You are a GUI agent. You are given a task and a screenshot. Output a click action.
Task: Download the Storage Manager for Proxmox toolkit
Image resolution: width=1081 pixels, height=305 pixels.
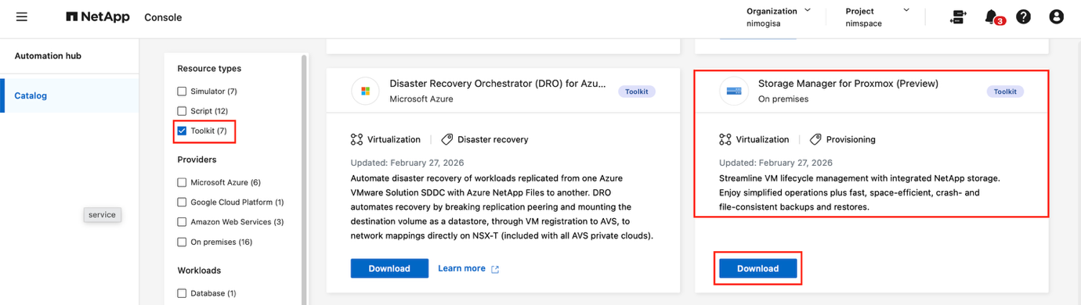click(757, 268)
